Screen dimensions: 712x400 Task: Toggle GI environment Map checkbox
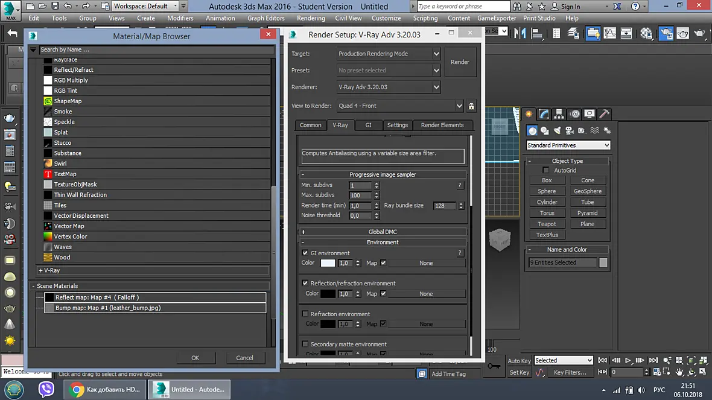pyautogui.click(x=383, y=263)
